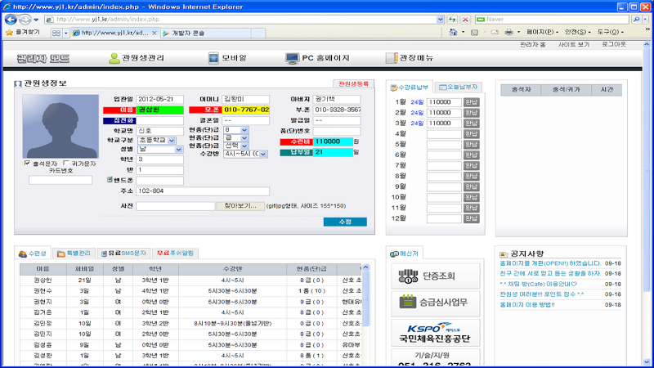
Task: Click the browser back arrow button
Action: [11, 19]
